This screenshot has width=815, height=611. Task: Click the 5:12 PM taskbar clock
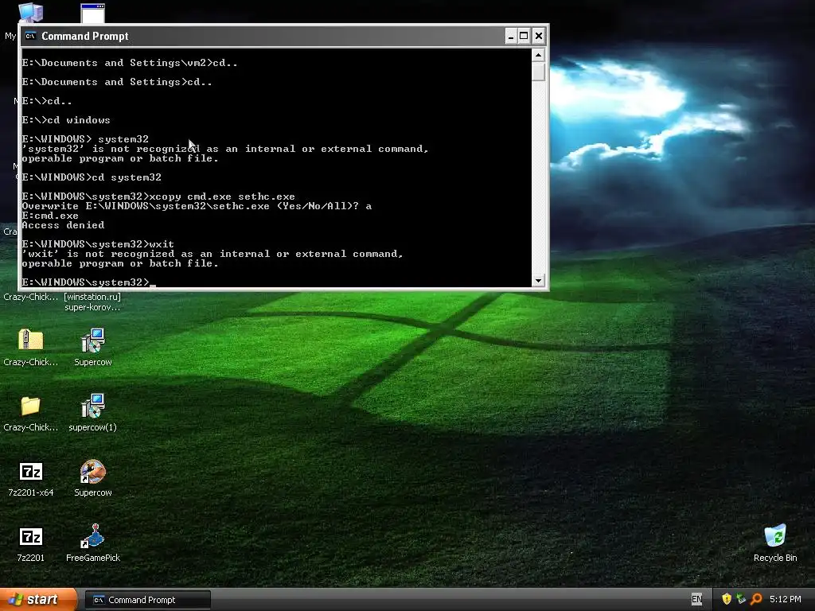tap(785, 599)
